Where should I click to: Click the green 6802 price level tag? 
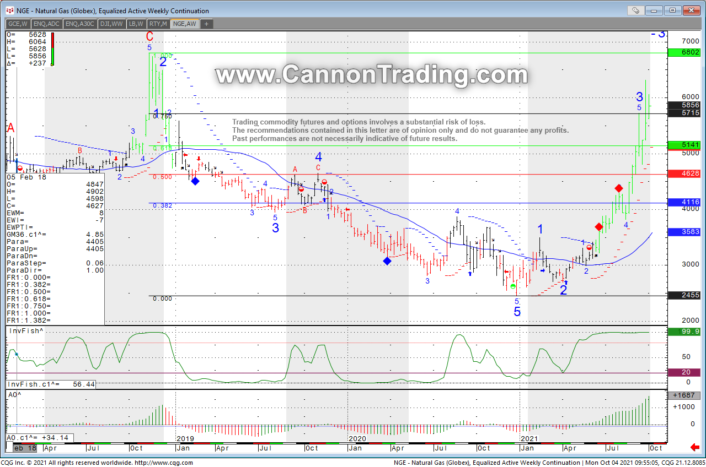point(683,53)
